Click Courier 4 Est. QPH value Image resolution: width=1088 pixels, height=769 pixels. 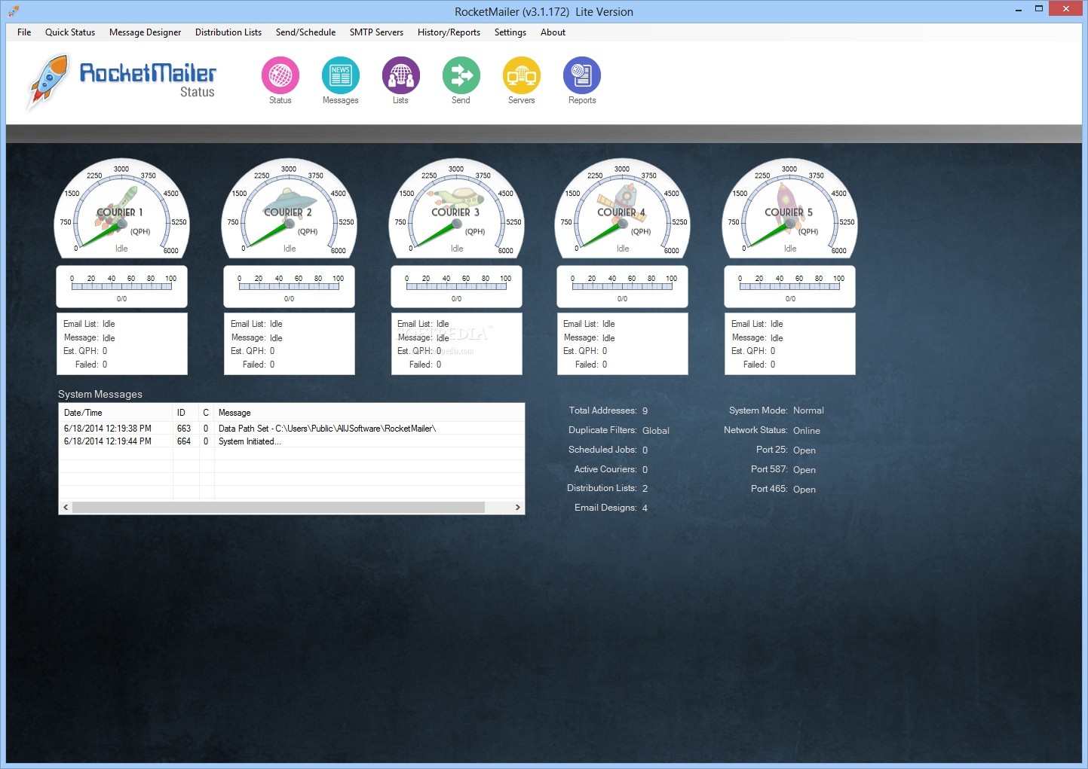click(605, 351)
